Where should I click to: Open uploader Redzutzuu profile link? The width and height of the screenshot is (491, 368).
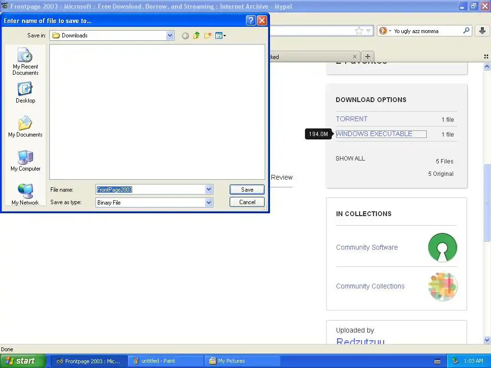pyautogui.click(x=360, y=341)
